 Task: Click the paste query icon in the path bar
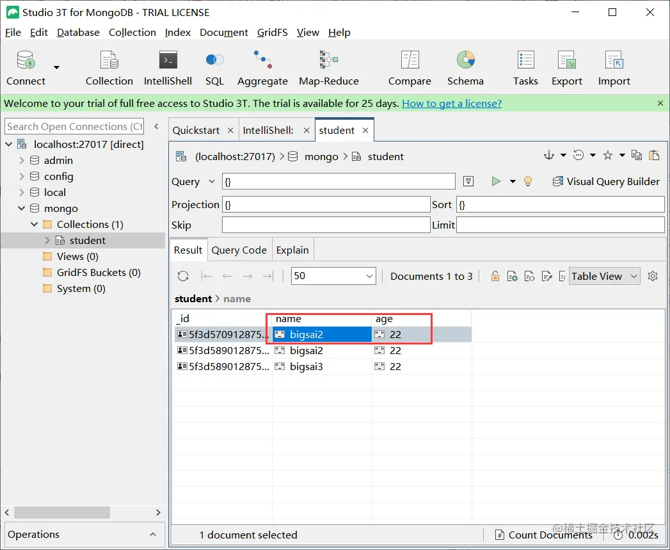[654, 155]
